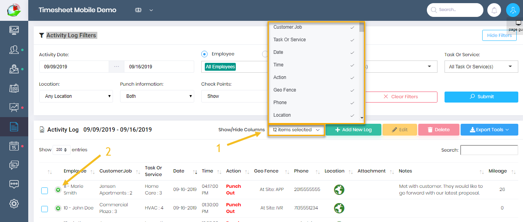Click the Submit button
Screen dimensions: 523x222
(x=481, y=97)
